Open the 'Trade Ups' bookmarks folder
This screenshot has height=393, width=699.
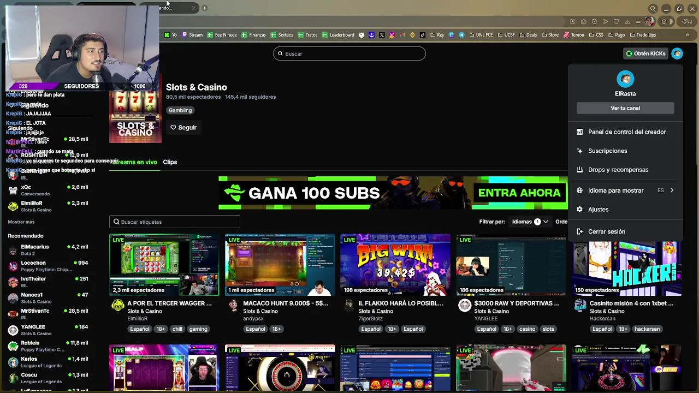[x=642, y=35]
